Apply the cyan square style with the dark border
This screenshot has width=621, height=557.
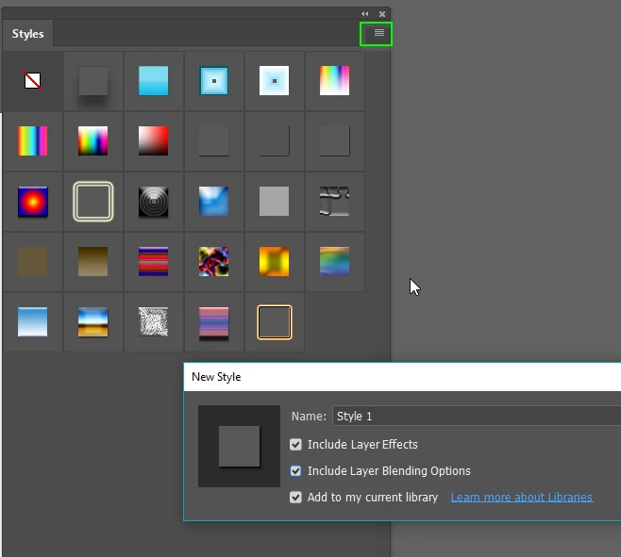tap(214, 81)
